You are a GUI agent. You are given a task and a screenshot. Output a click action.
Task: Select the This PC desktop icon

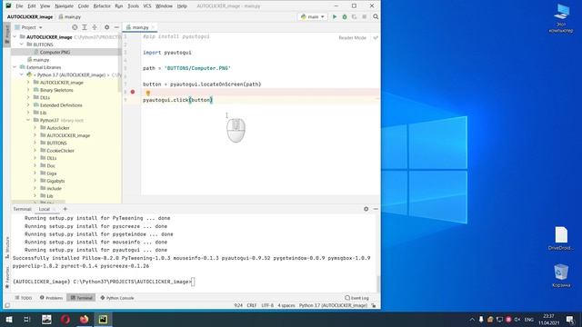[561, 18]
